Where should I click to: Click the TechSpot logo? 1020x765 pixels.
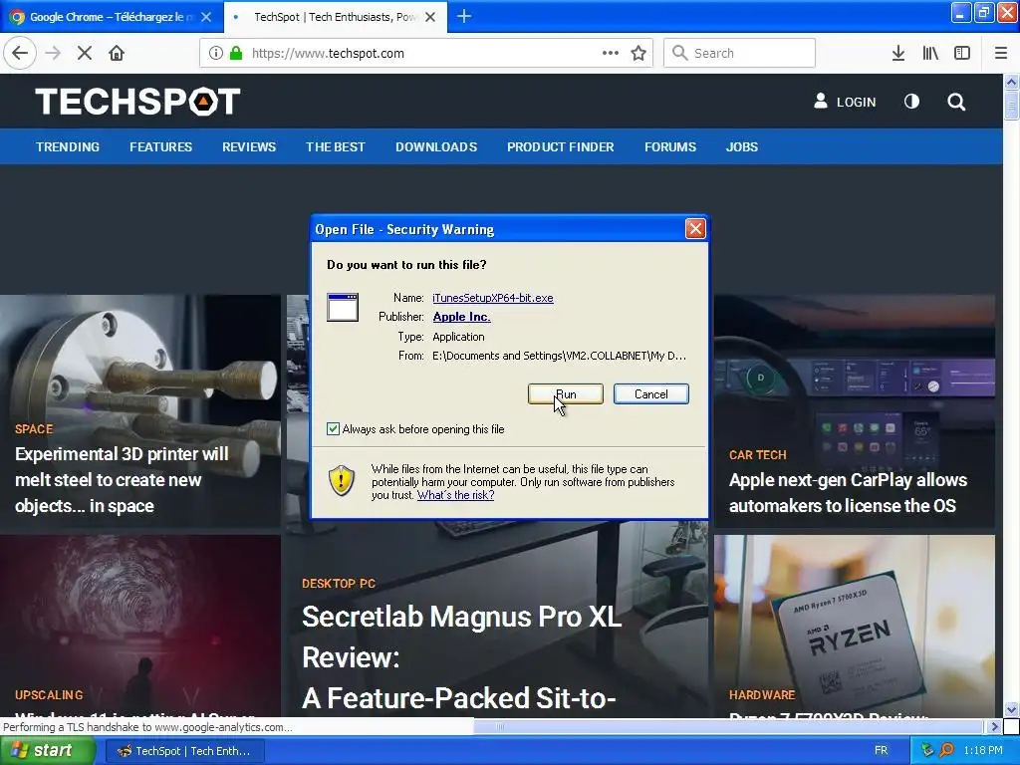click(x=137, y=102)
